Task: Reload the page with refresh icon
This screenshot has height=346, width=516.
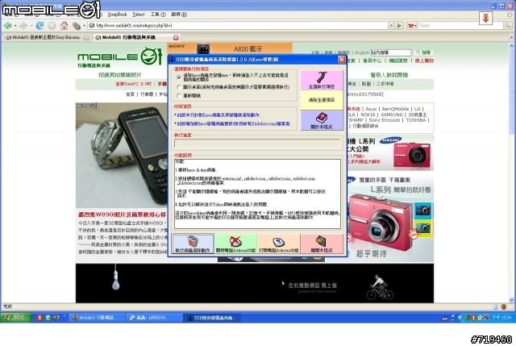Action: tap(40, 25)
